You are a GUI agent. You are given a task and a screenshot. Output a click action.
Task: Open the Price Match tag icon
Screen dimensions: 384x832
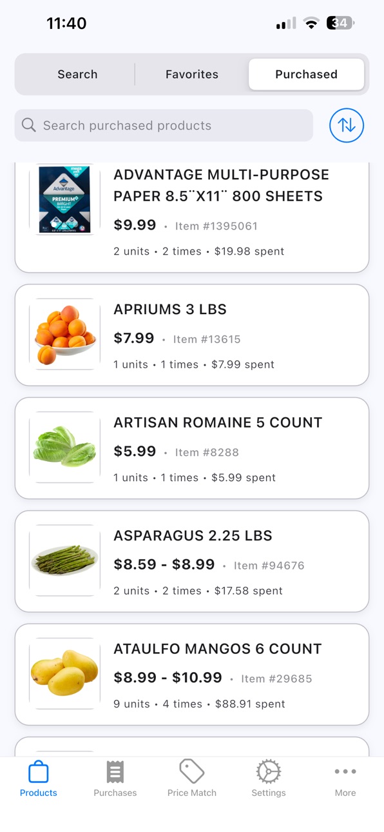pos(192,771)
